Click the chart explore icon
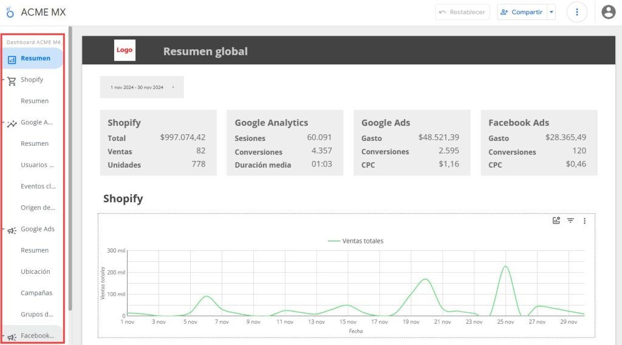 click(x=556, y=220)
